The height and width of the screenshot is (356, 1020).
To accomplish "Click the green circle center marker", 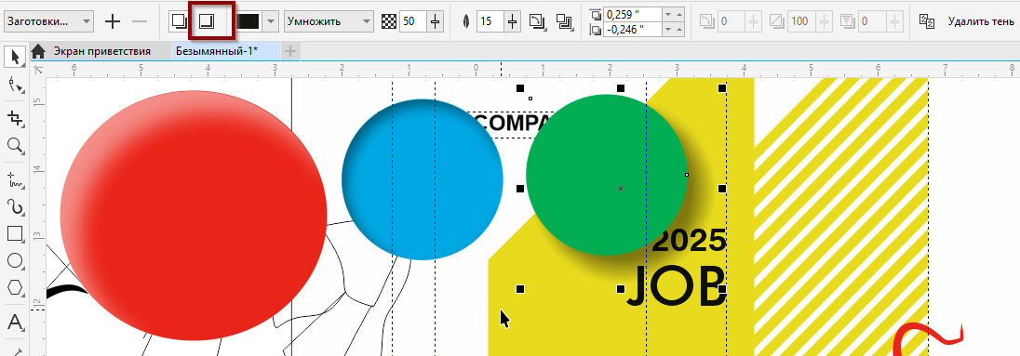I will point(621,189).
